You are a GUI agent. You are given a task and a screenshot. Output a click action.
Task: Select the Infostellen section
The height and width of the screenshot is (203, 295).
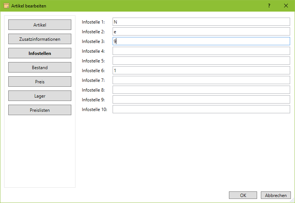point(40,53)
